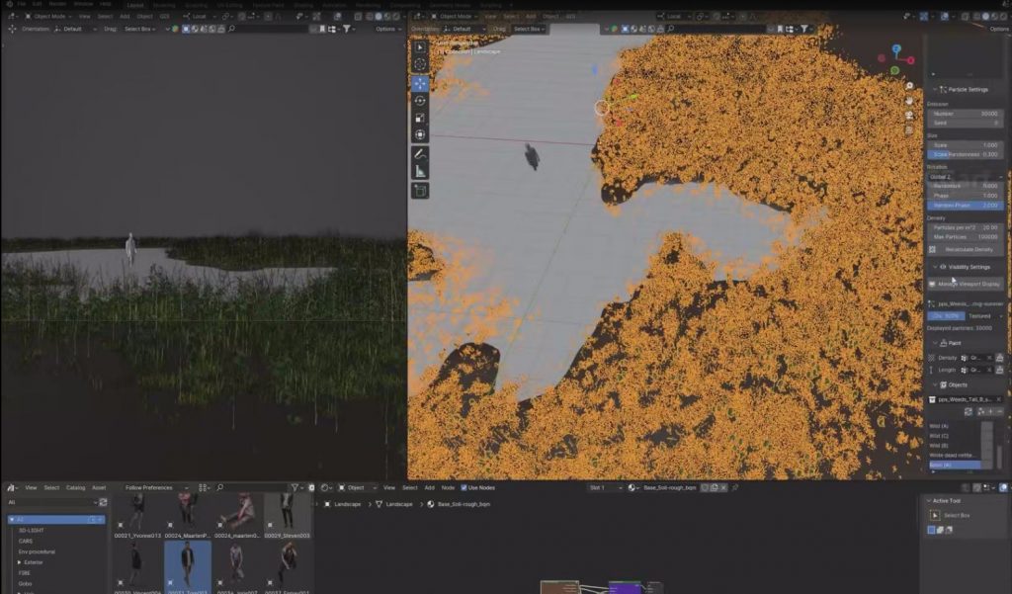Screen dimensions: 1012x594
Task: Click the asset browser filter funnel icon
Action: point(295,488)
